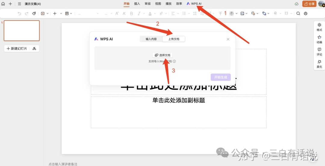Insert a text box with the text box icon
Viewport: 325px width, 166px height.
(x=231, y=14)
